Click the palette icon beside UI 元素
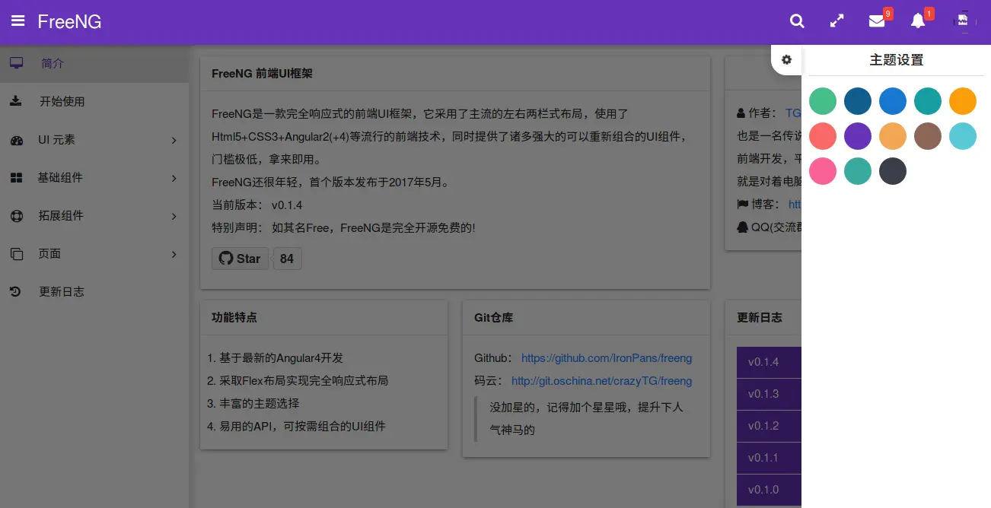 click(16, 140)
